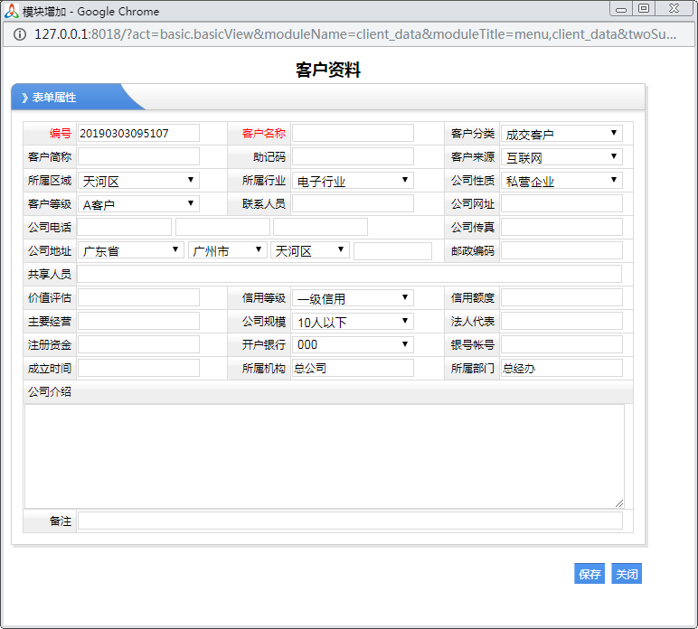Open the 所属区域 dropdown

(x=138, y=181)
